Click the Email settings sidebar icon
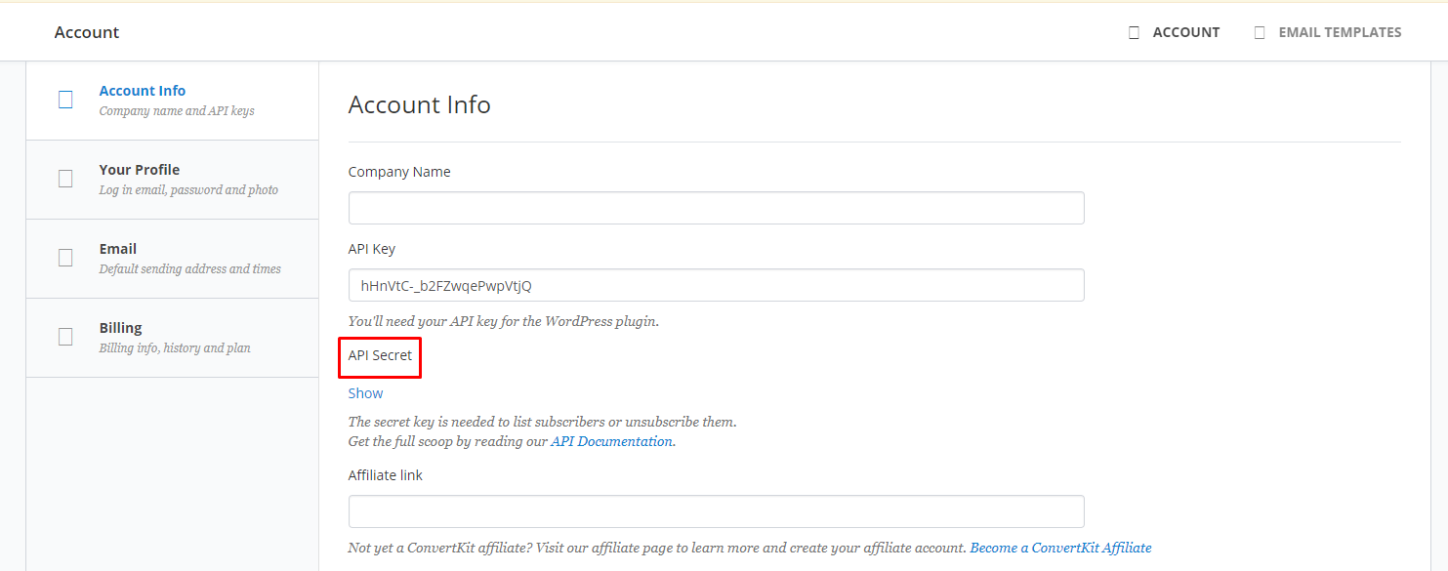The width and height of the screenshot is (1448, 571). coord(65,258)
